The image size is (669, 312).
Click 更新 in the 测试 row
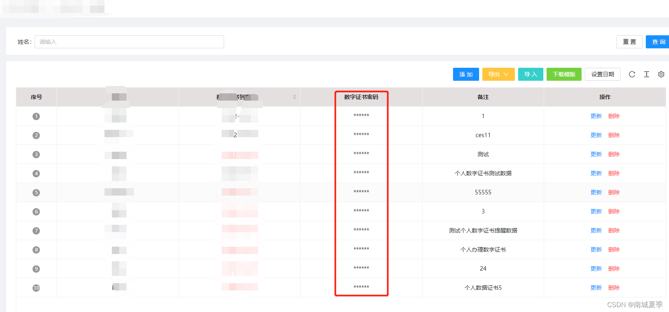pyautogui.click(x=596, y=154)
